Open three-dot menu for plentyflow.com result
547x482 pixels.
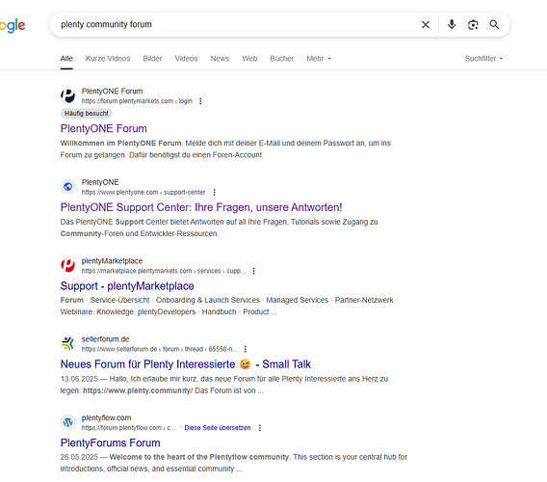pos(260,428)
